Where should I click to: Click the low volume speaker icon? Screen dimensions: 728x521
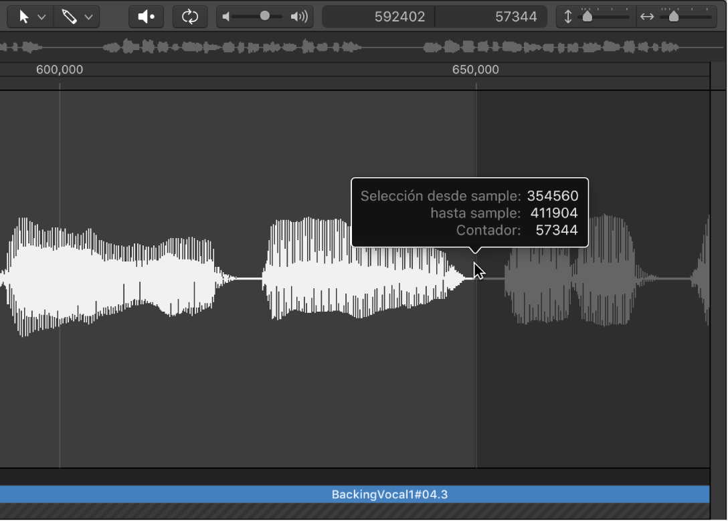coord(226,17)
